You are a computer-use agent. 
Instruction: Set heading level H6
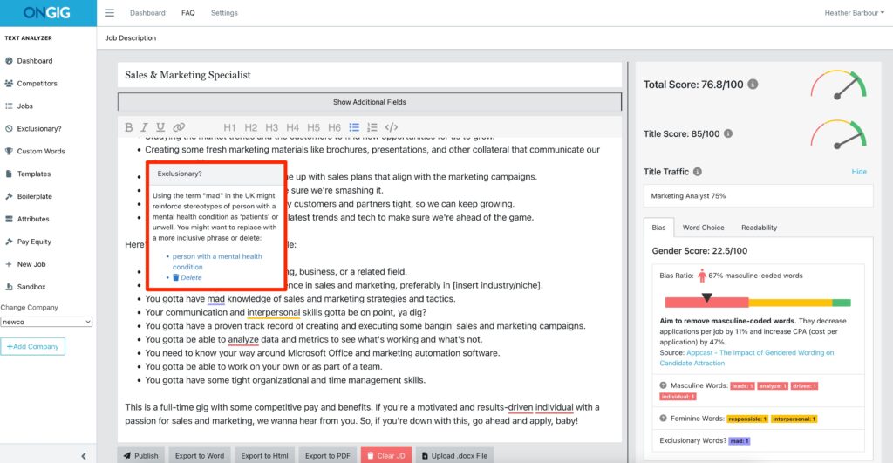coord(334,127)
